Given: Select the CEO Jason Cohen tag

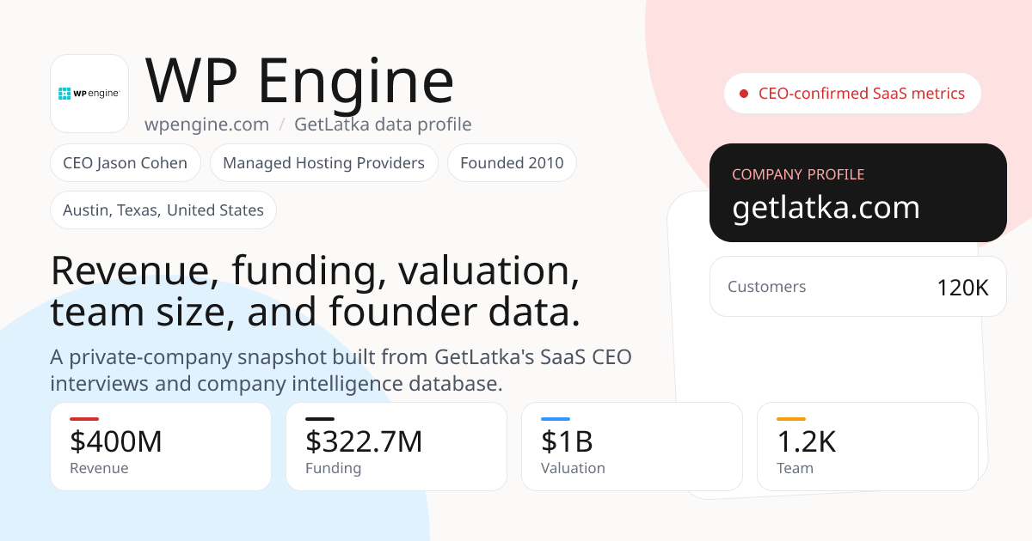Looking at the screenshot, I should coord(126,163).
